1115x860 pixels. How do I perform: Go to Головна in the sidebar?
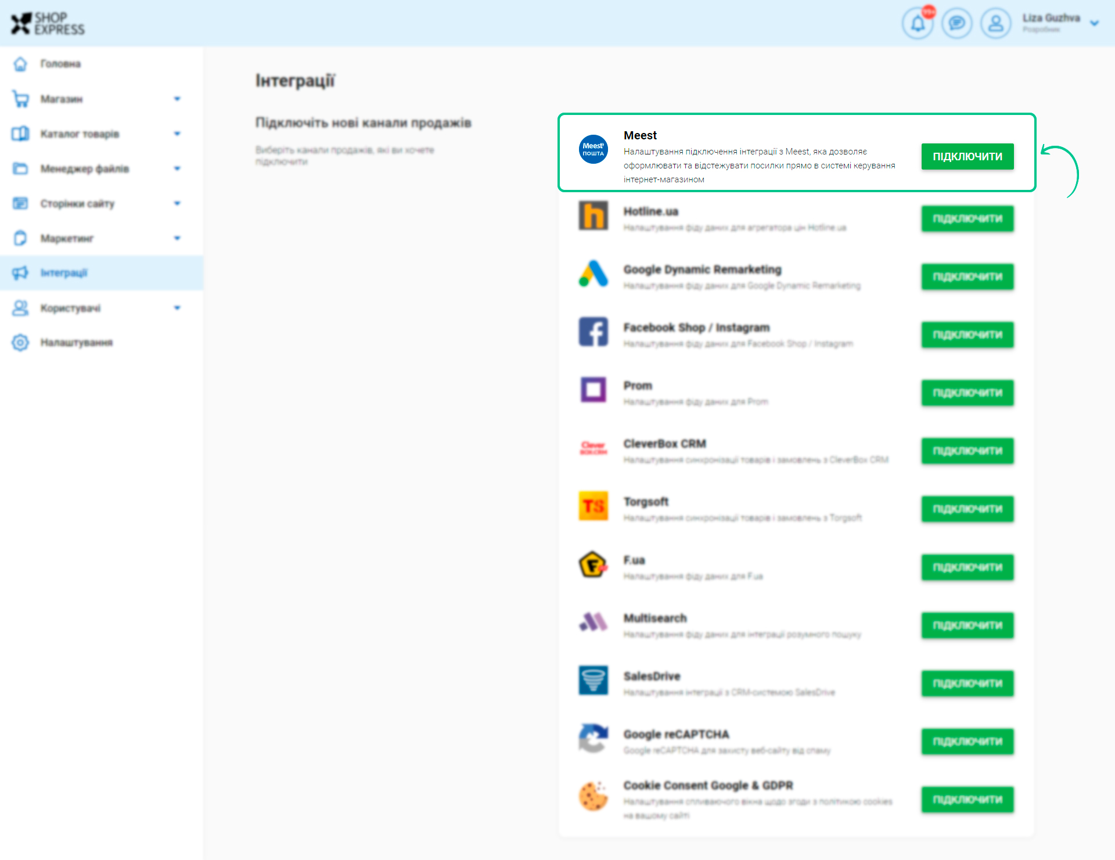(x=60, y=64)
